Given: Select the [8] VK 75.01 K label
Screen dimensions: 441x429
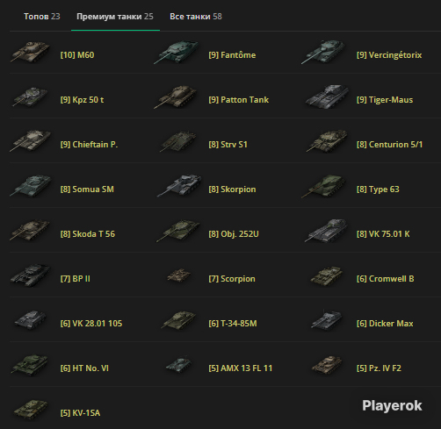Looking at the screenshot, I should [x=383, y=234].
